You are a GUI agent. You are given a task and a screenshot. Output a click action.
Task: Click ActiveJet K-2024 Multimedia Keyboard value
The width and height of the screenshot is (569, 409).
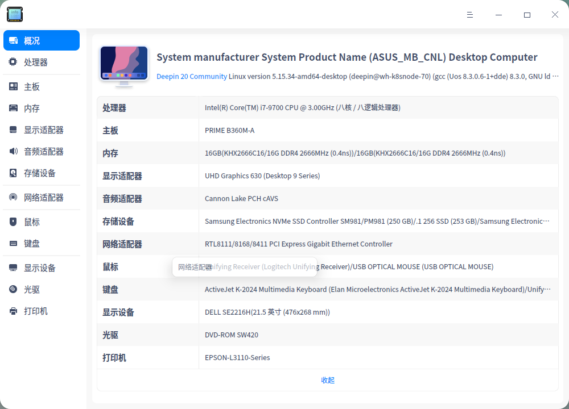(x=377, y=290)
